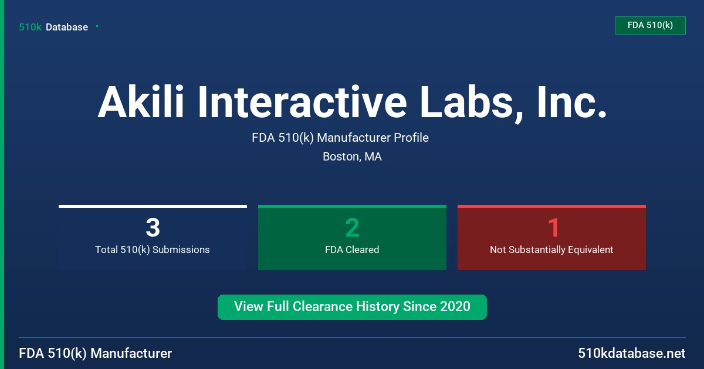The image size is (704, 369).
Task: Open the Total 510(k) Submissions card
Action: coord(153,237)
